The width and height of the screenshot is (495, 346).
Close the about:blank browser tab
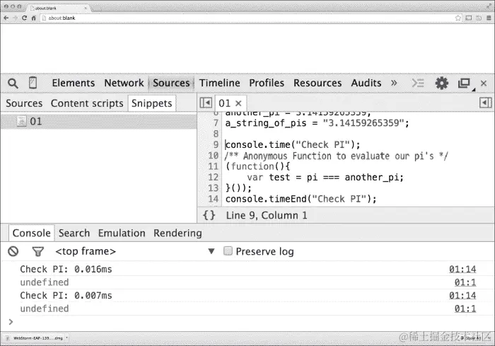pos(86,8)
